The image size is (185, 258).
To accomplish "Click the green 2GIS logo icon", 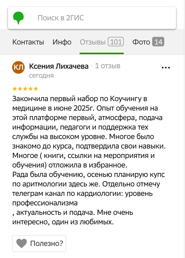I will tap(18, 18).
